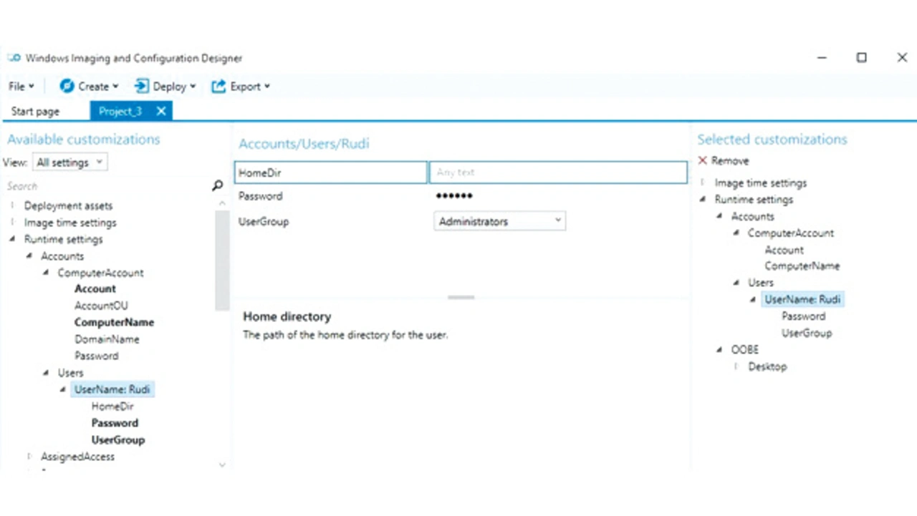Select DomainName in Available customizations

tap(107, 339)
